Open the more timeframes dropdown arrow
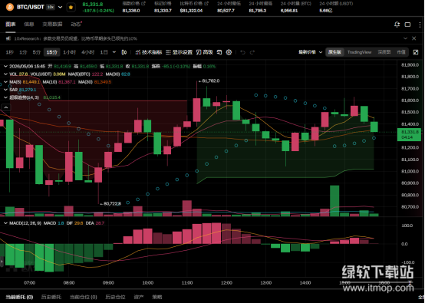Viewport: 425px width, 303px height. [x=114, y=52]
